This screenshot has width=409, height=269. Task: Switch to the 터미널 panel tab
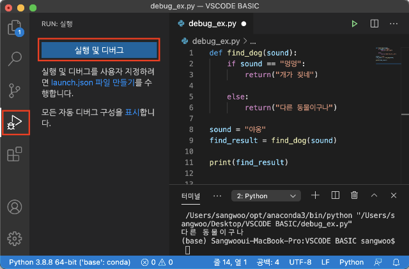click(190, 196)
